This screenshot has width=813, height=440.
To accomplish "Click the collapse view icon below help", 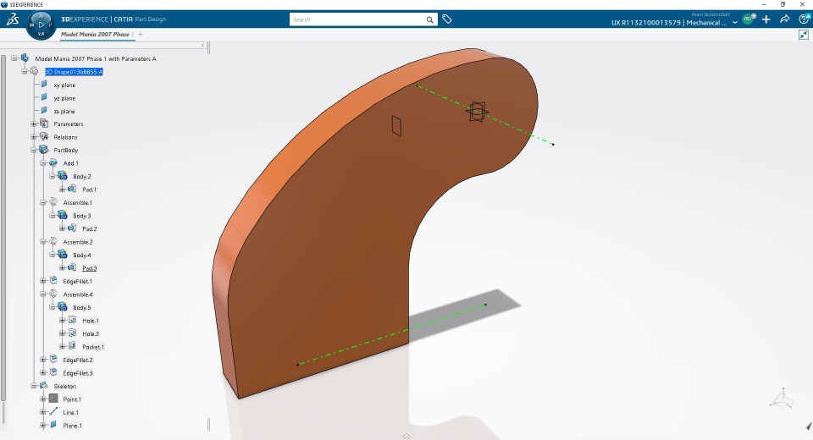I will click(x=804, y=35).
